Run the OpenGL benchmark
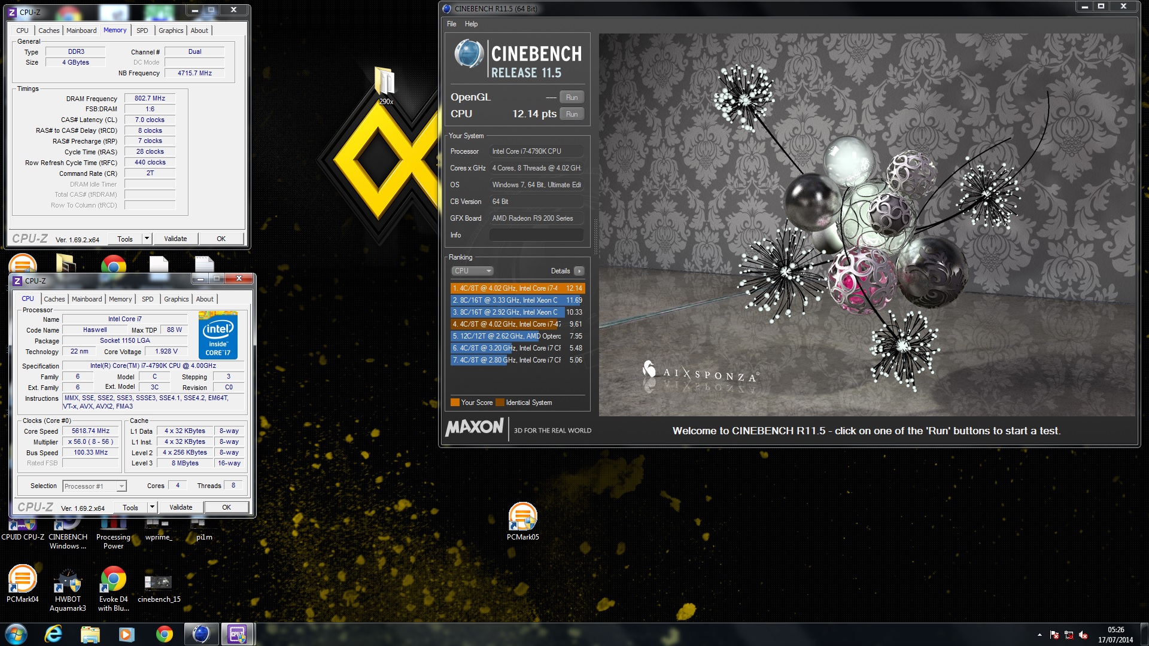The width and height of the screenshot is (1149, 646). pos(572,97)
